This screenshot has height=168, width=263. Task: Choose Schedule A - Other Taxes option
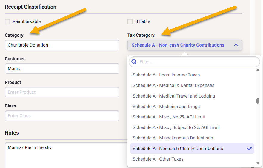[158, 159]
